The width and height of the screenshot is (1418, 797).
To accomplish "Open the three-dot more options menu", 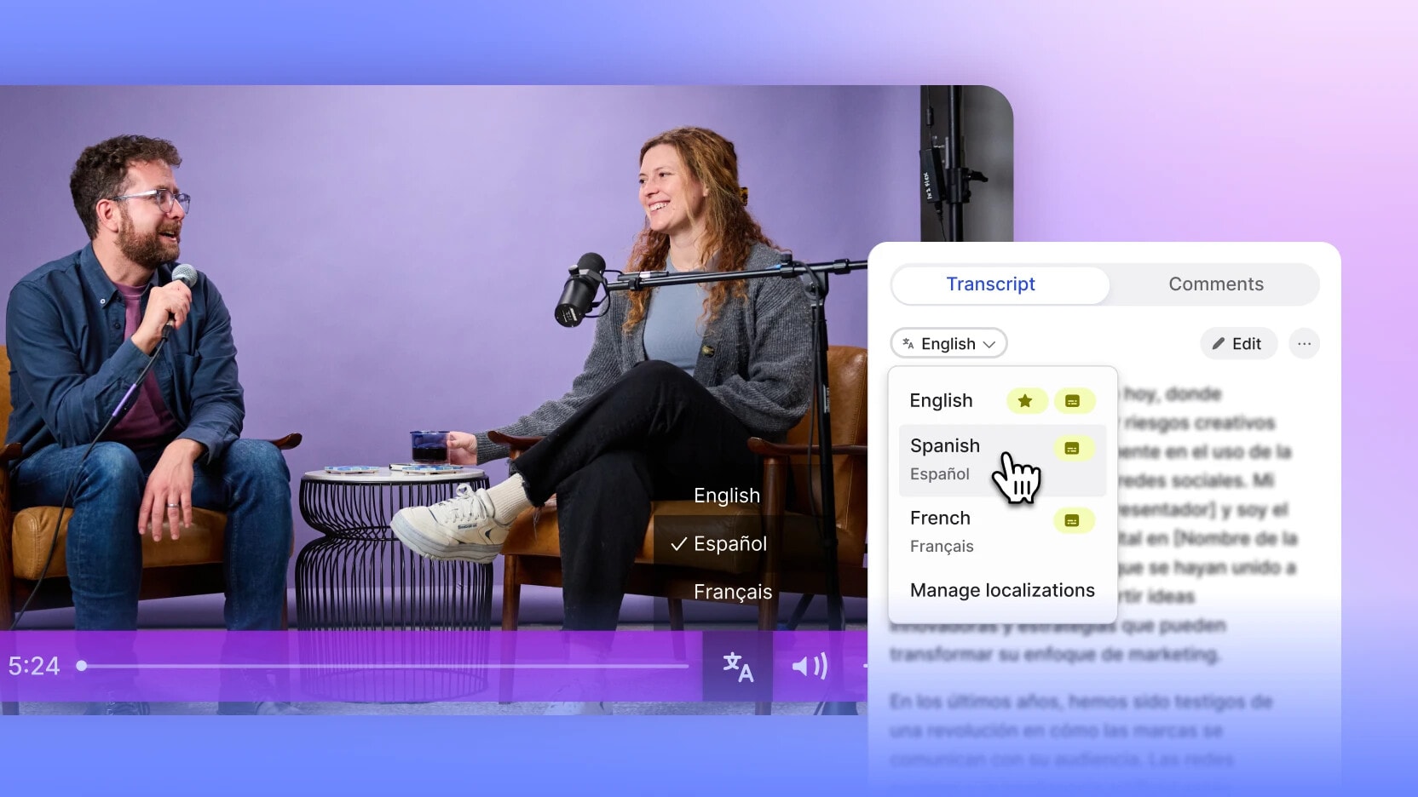I will click(1304, 344).
